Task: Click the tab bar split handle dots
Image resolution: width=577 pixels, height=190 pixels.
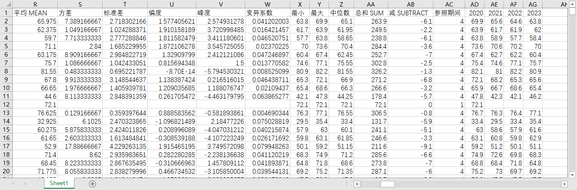Action: tap(347, 184)
